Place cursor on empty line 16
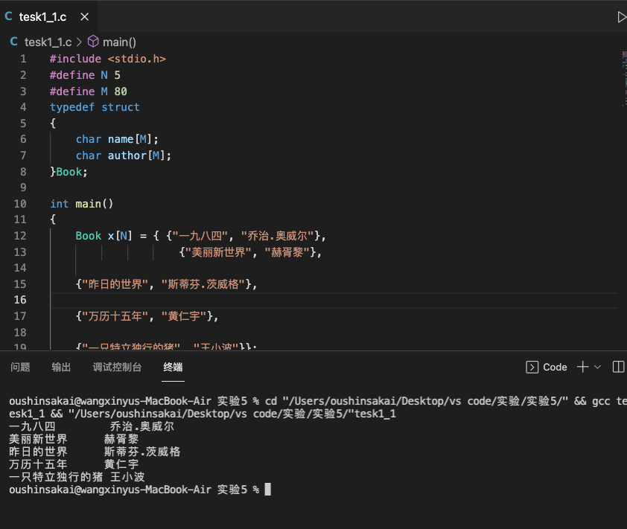Viewport: 627px width, 529px height. pos(298,300)
